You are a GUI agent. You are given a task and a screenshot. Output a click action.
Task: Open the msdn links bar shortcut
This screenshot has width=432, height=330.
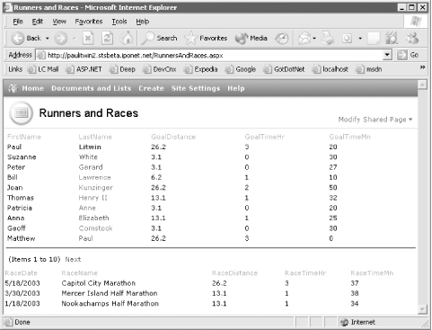(369, 69)
